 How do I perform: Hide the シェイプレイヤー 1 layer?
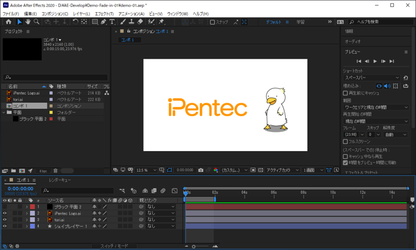(4, 226)
